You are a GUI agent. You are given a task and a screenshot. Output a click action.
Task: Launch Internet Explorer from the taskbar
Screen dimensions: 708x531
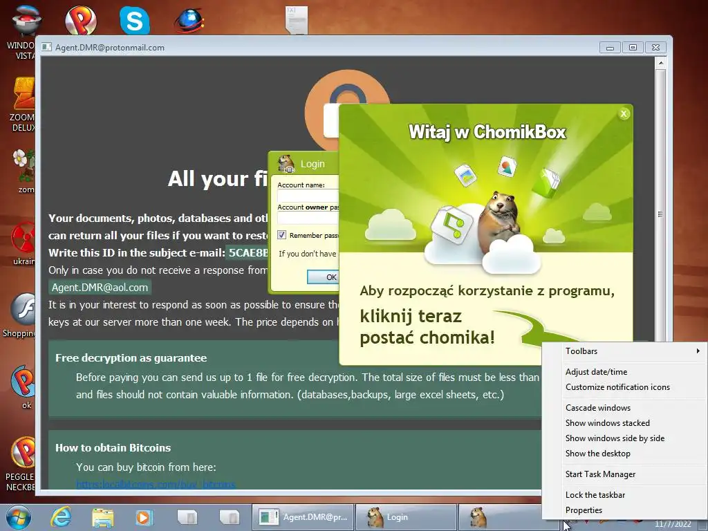coord(61,517)
